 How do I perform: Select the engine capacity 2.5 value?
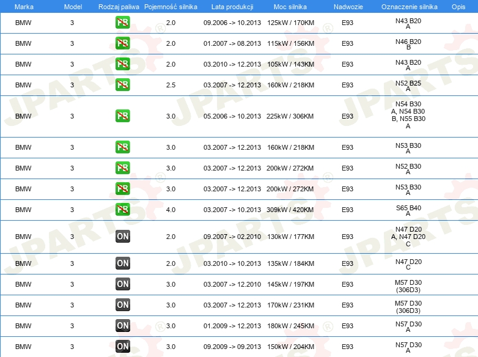pos(171,85)
